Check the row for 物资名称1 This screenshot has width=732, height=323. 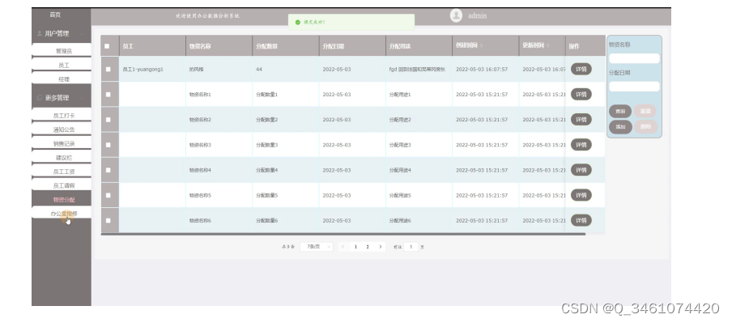(109, 94)
